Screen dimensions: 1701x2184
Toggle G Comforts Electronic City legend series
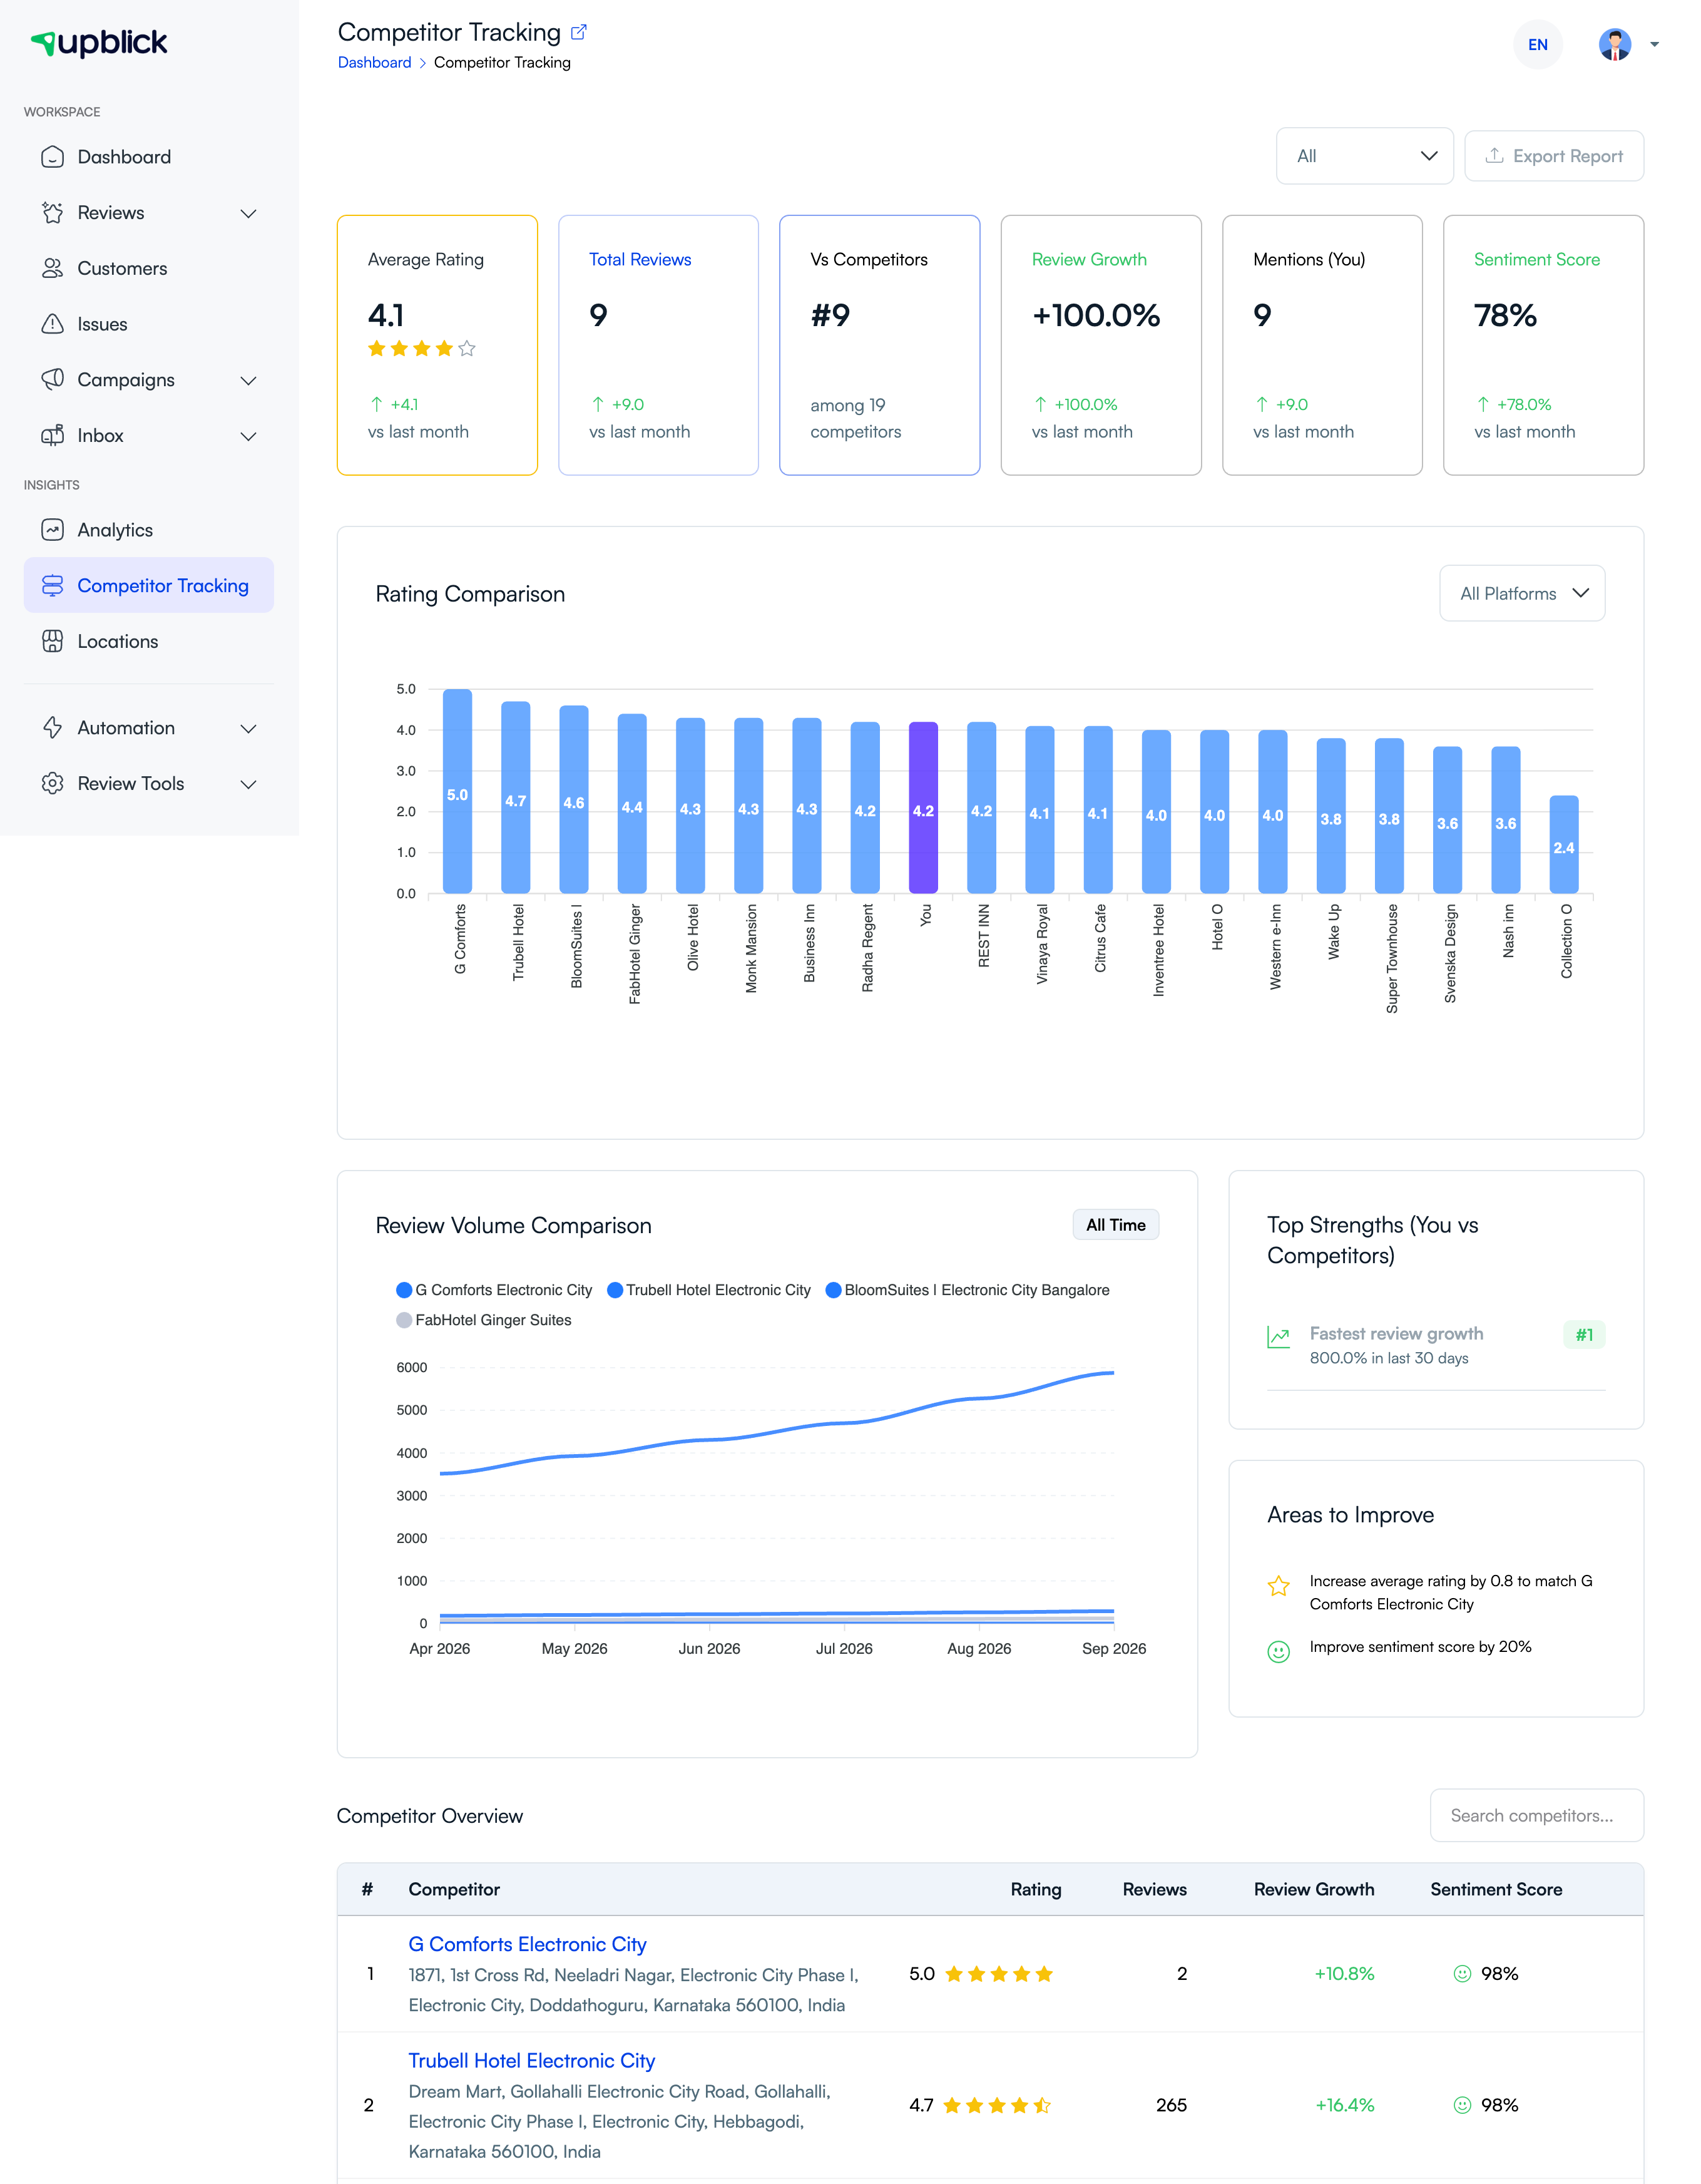[x=494, y=1290]
